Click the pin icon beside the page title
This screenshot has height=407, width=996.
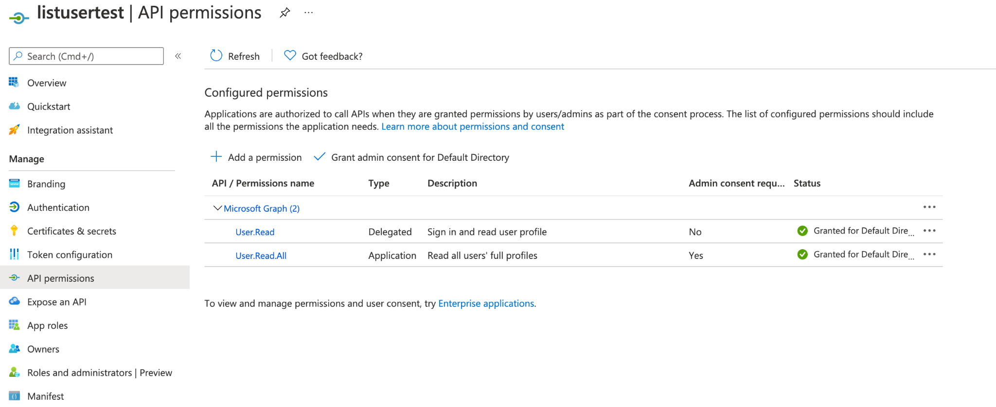[285, 13]
